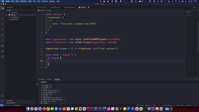Click the 'Done in 12.43s.' terminal line
This screenshot has height=112, width=199.
point(49,101)
